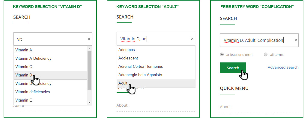This screenshot has height=118, width=307.
Task: Clear the 'Vitamin D, Adult, Complication' field with X
Action: click(296, 40)
